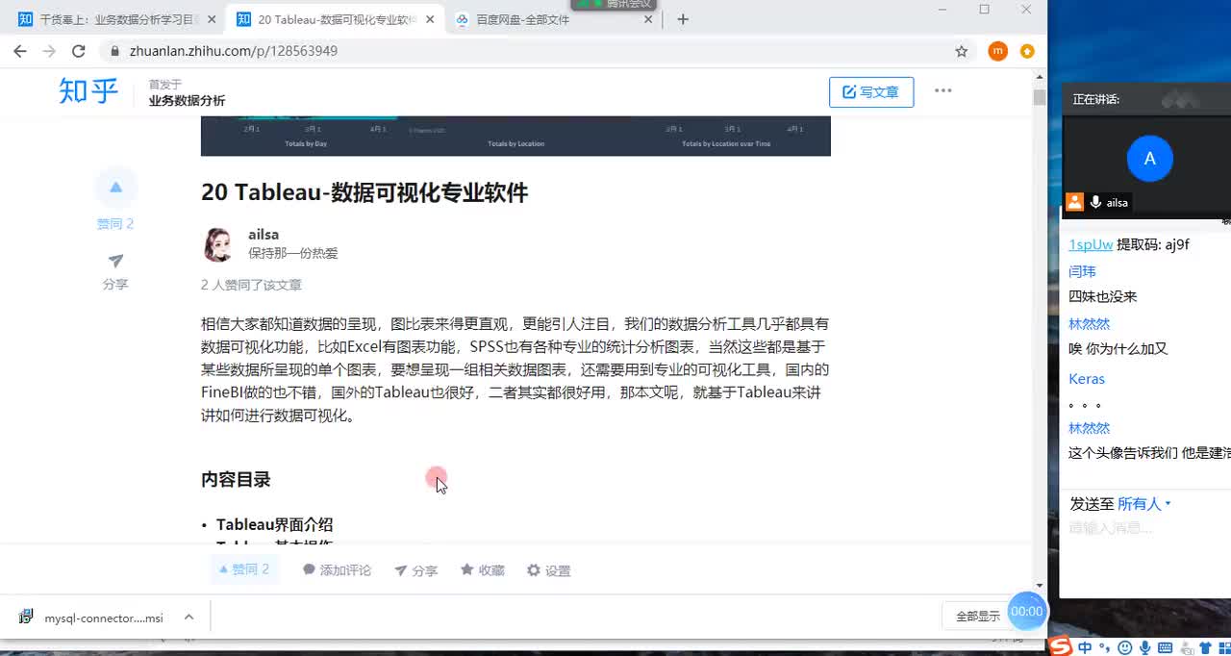Open the ailsa author name link
The height and width of the screenshot is (656, 1231).
[264, 235]
